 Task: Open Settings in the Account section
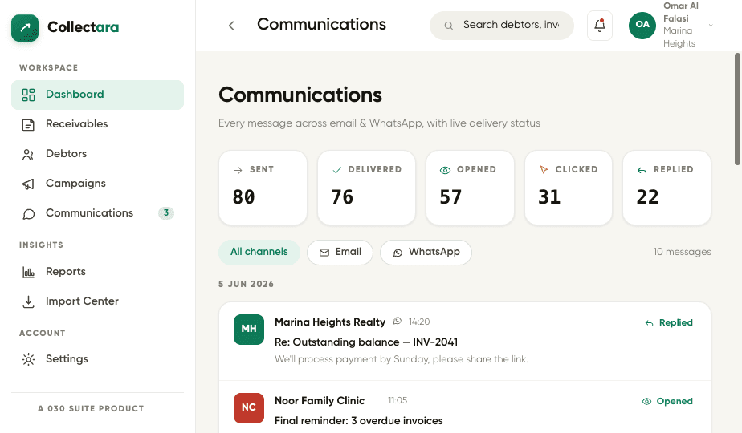97,359
